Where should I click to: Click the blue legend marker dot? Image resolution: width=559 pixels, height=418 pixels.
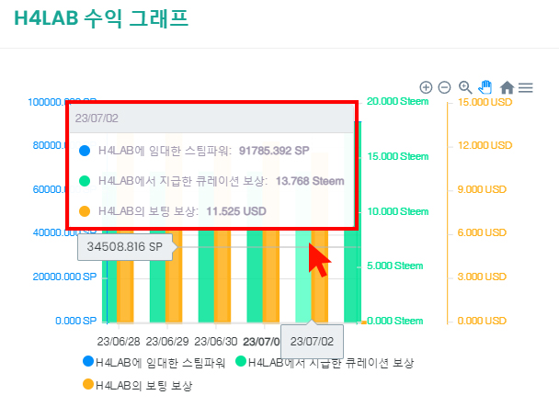[x=88, y=361]
